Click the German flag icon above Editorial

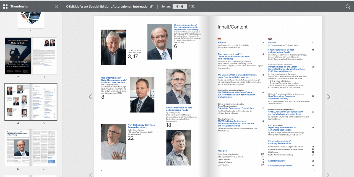click(x=219, y=39)
